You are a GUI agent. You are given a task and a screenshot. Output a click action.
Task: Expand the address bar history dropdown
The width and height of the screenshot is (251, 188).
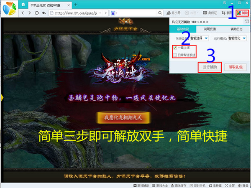pyautogui.click(x=100, y=13)
